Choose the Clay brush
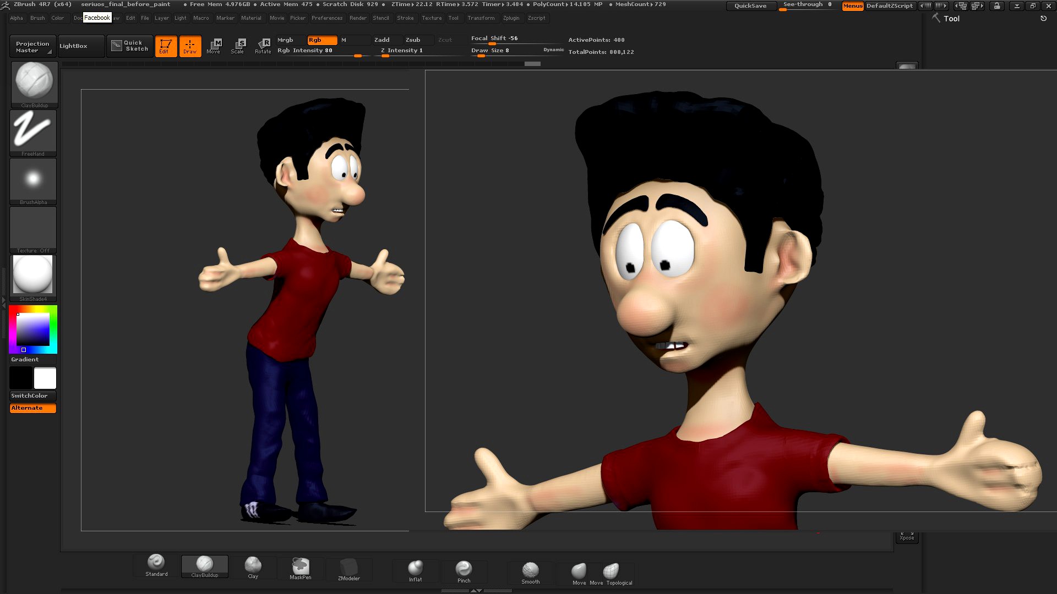This screenshot has width=1057, height=594. click(x=253, y=567)
